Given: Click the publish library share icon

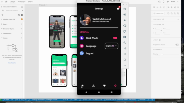Looking at the screenshot, I should (22, 7).
